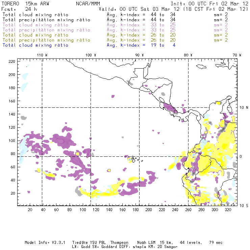Click "Avg. k-index = 26 to 20" in olive cloud row
The width and height of the screenshot is (250, 250).
tap(141, 35)
